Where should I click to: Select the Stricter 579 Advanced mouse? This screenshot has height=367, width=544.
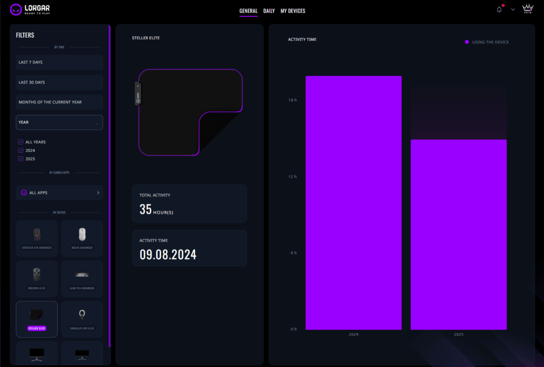pos(37,238)
